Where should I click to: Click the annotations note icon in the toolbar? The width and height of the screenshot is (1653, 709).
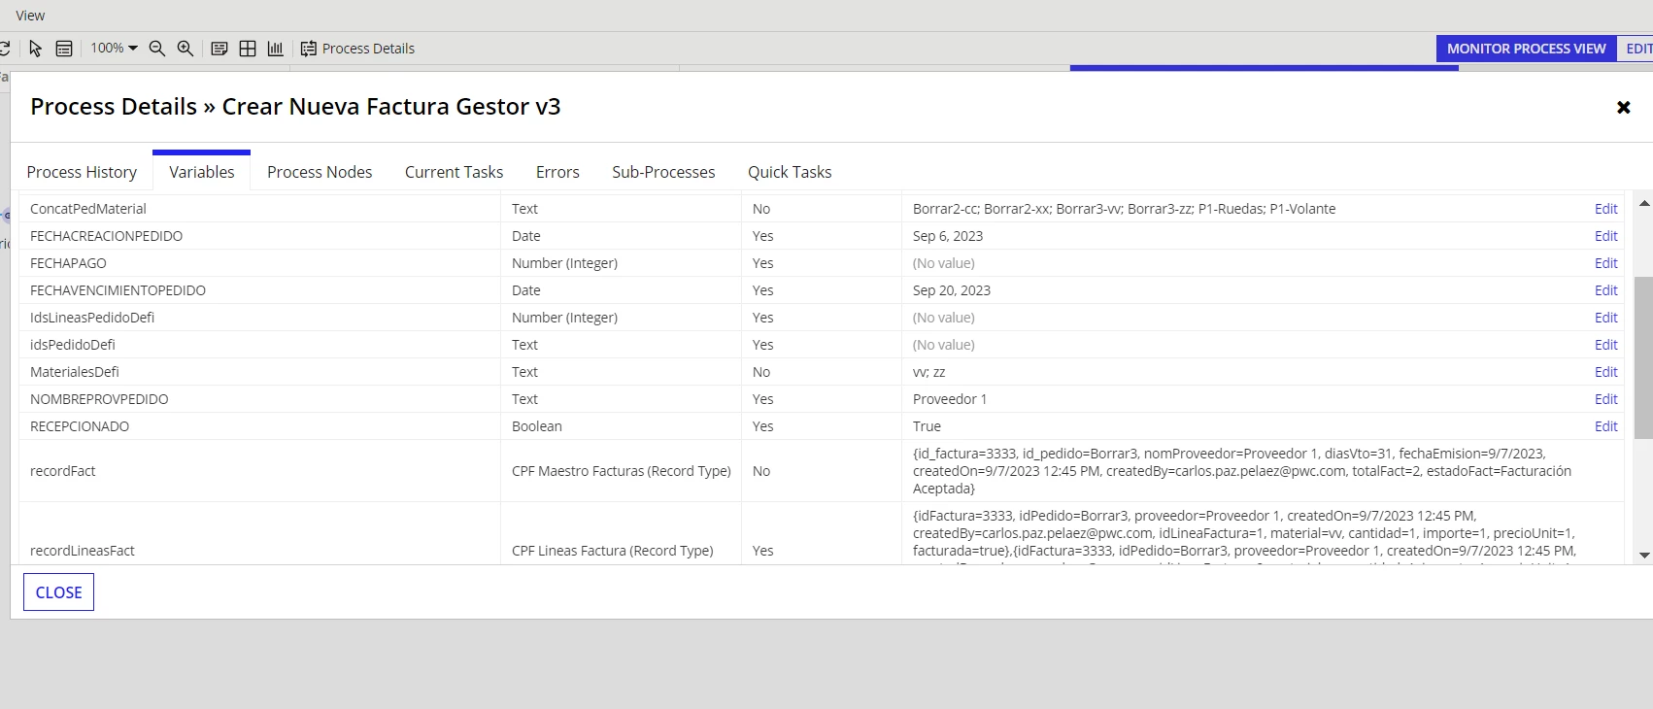(219, 49)
